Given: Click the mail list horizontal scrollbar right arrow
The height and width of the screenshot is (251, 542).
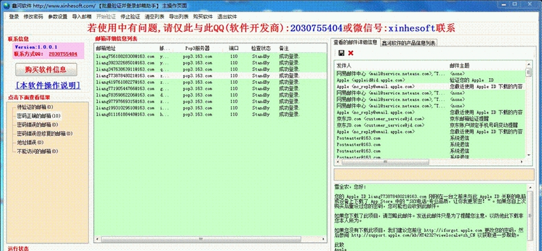Looking at the screenshot, I should (x=522, y=162).
